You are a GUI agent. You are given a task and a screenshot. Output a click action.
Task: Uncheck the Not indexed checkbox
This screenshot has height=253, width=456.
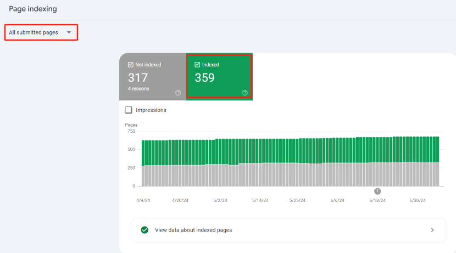131,65
